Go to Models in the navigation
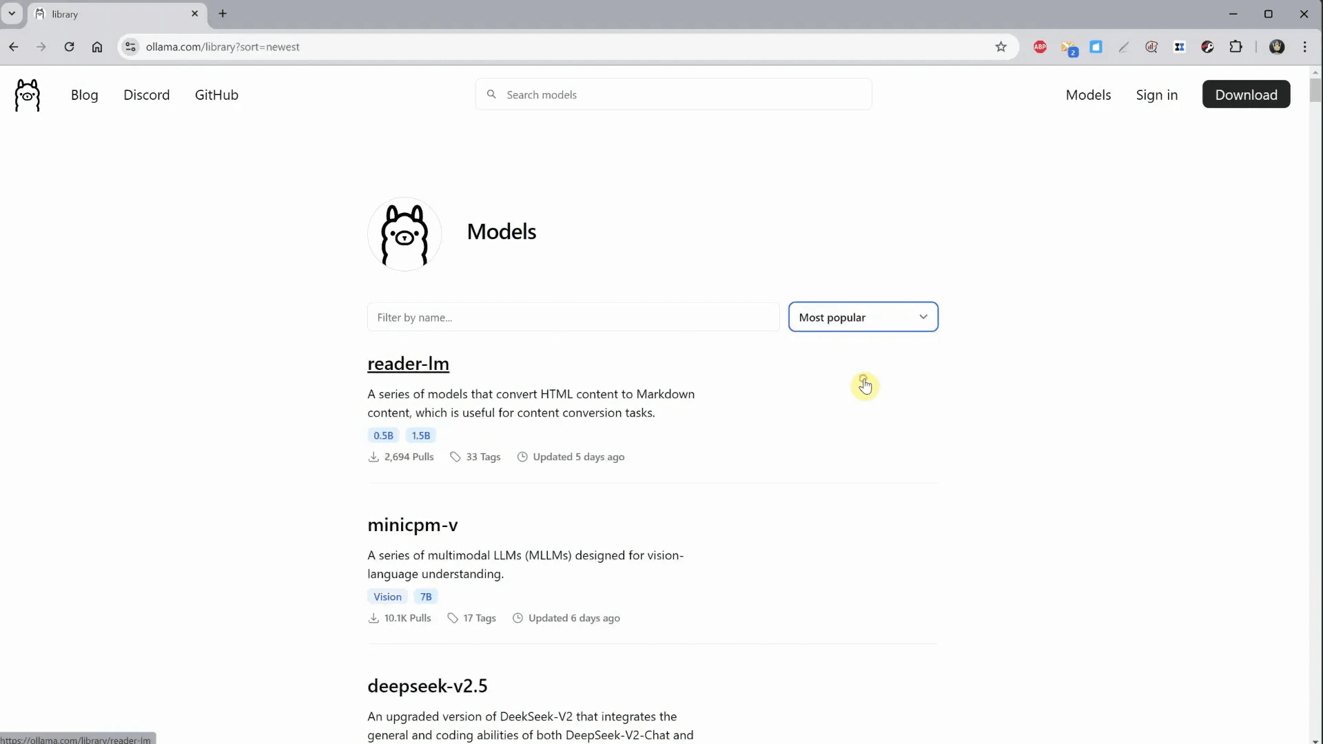The height and width of the screenshot is (744, 1323). [1088, 95]
